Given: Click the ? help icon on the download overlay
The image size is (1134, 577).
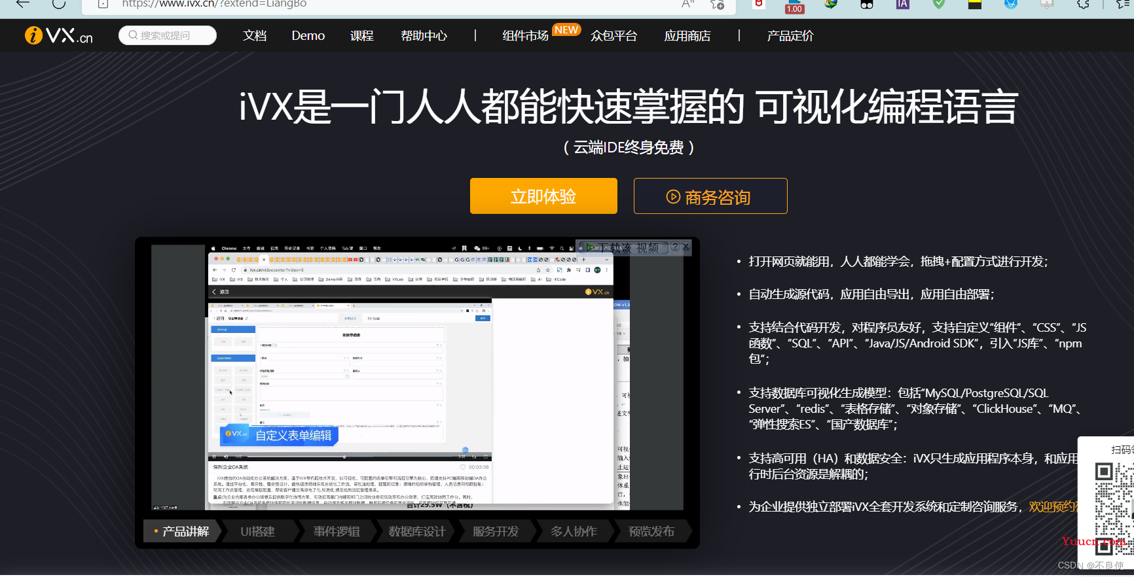Looking at the screenshot, I should 675,247.
